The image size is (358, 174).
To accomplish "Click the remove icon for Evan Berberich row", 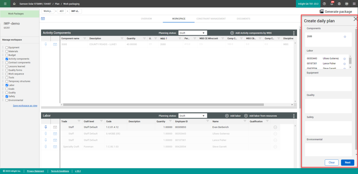I will pyautogui.click(x=275, y=127).
